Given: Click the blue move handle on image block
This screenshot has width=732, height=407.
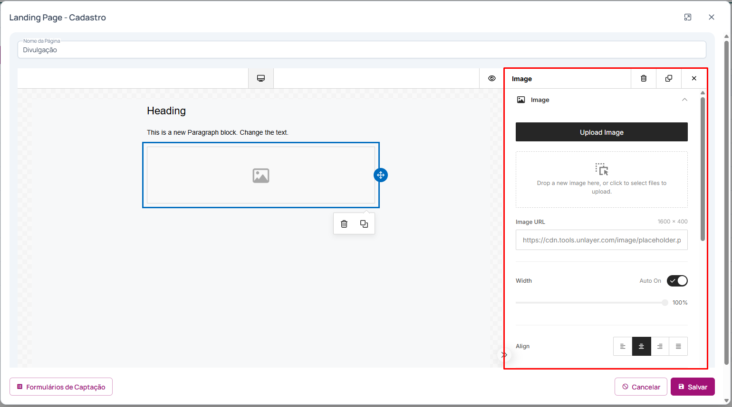Looking at the screenshot, I should [381, 175].
